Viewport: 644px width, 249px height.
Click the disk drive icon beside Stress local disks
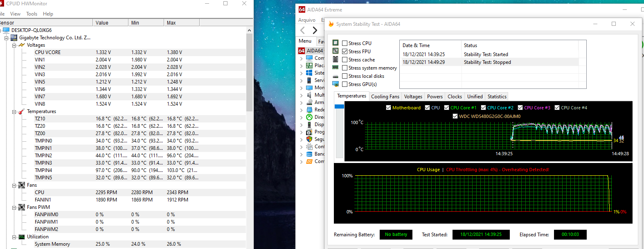pos(336,76)
